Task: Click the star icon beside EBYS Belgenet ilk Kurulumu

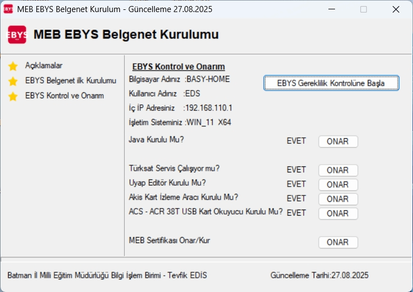Action: 13,81
